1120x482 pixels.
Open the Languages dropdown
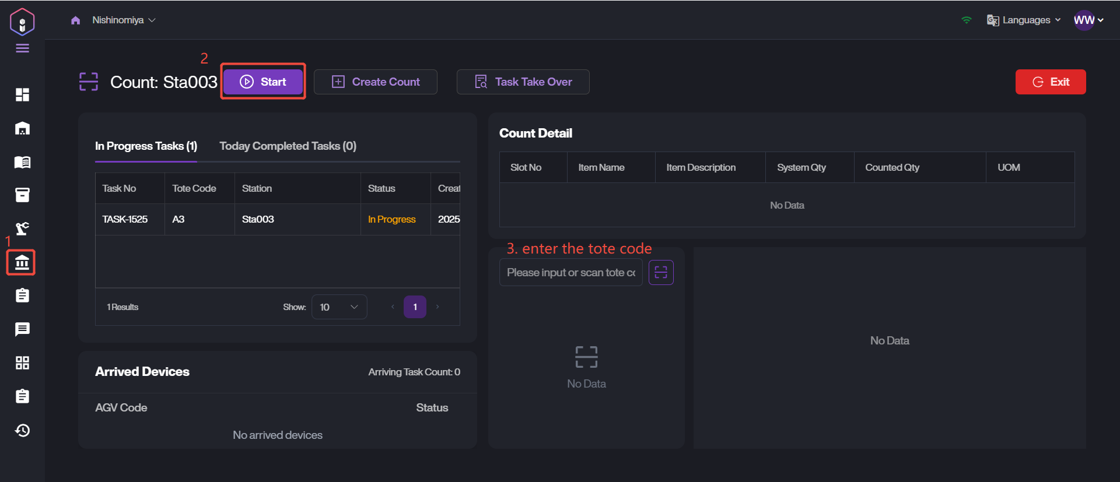click(x=1024, y=20)
